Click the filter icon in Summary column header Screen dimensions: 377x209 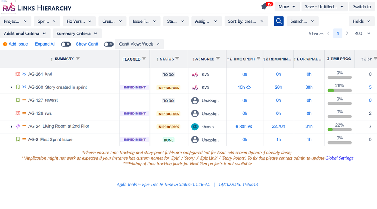coord(78,59)
